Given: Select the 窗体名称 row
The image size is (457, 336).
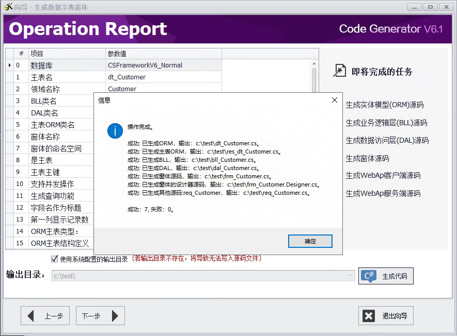Looking at the screenshot, I should 61,137.
